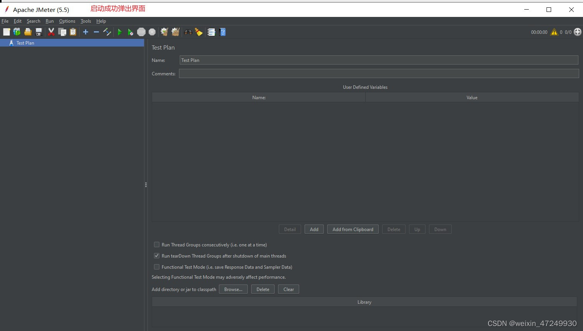Image resolution: width=583 pixels, height=331 pixels.
Task: Click the Detail button
Action: pos(290,230)
